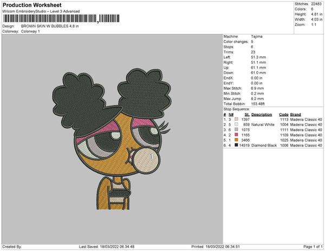Click the barcode under the worksheet title
325x251 pixels.
pyautogui.click(x=61, y=18)
